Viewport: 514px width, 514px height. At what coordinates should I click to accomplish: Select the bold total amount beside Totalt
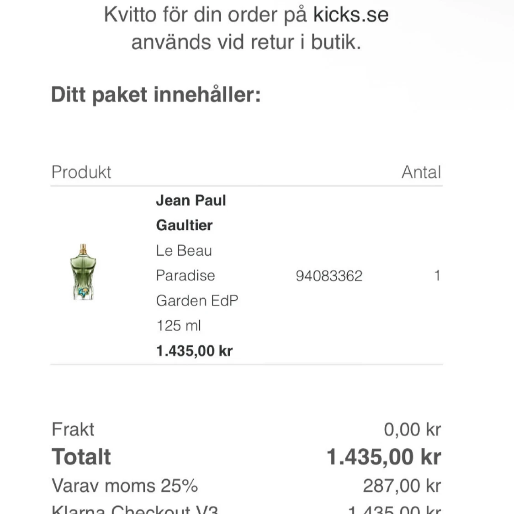click(384, 456)
